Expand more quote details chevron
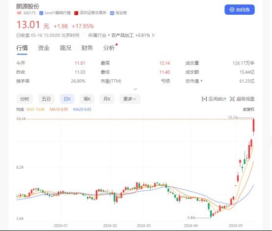272x231 pixels. point(136,89)
